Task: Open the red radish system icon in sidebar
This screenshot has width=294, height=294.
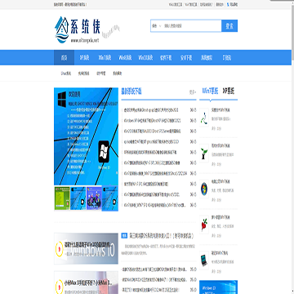Action: [204, 225]
